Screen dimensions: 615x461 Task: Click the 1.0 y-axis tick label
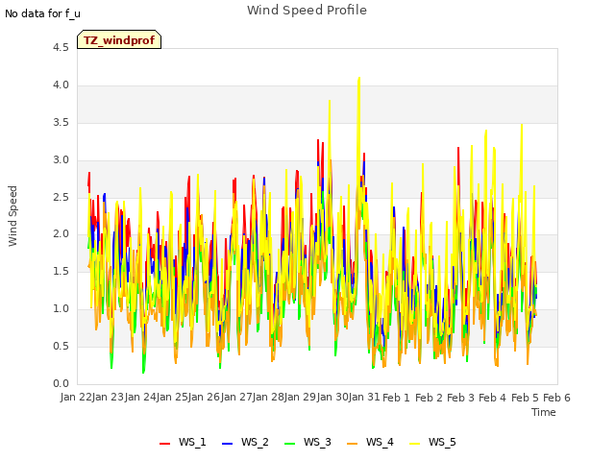(x=61, y=309)
